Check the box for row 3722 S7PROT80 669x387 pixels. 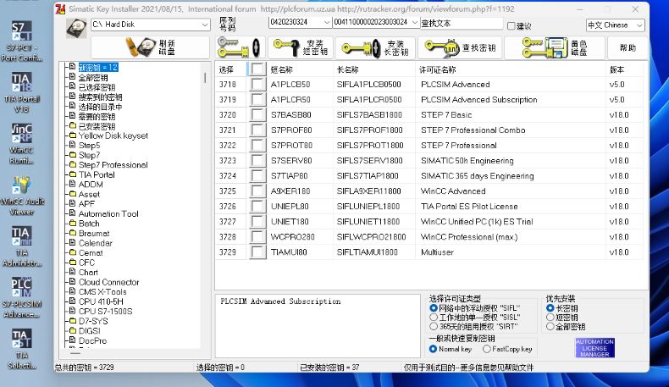257,146
